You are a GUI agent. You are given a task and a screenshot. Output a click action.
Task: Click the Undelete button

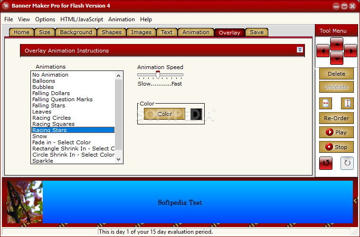336,87
